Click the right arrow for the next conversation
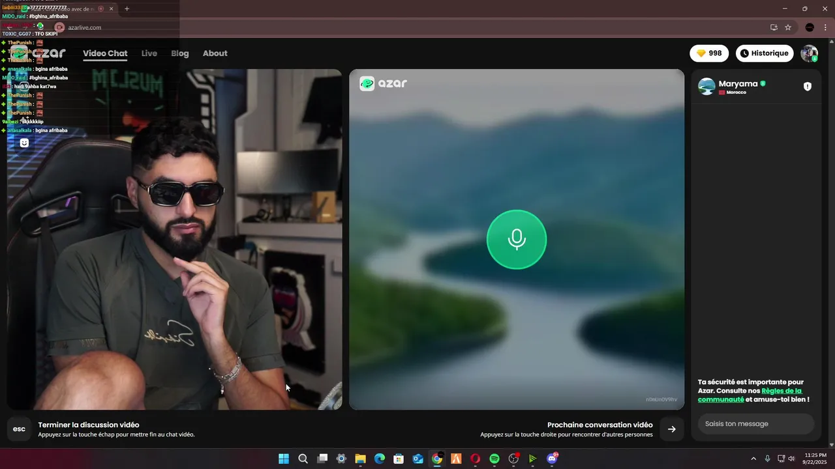 pos(672,429)
